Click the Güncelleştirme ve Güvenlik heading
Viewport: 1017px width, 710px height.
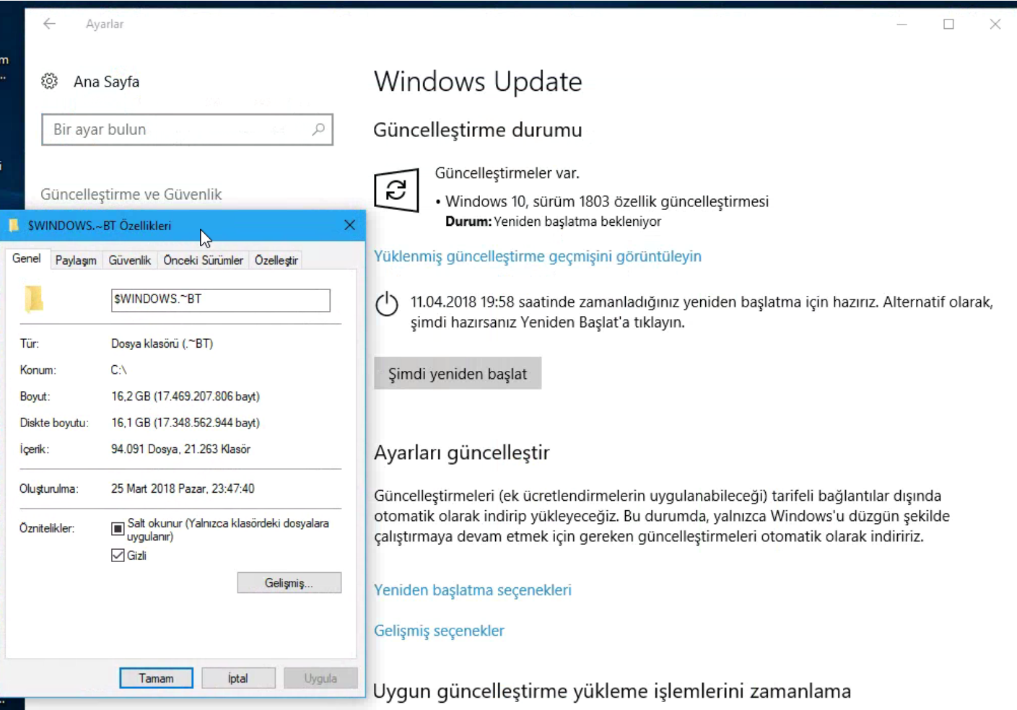point(131,194)
